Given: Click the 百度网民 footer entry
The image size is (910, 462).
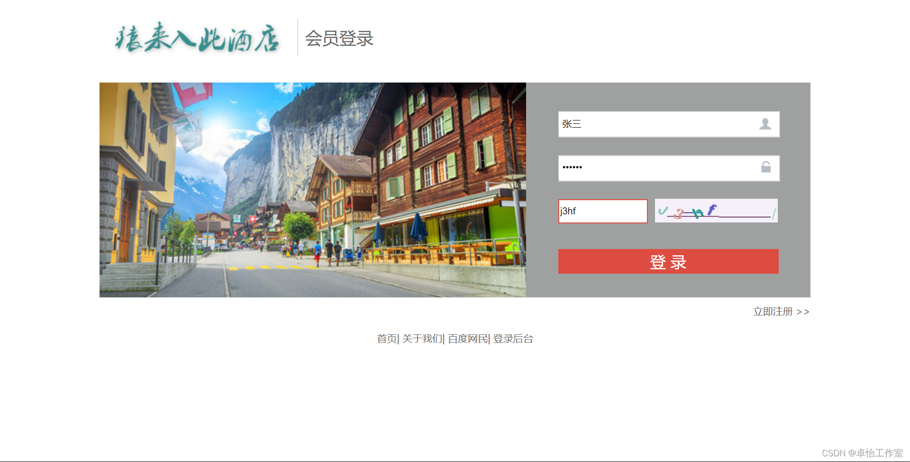Looking at the screenshot, I should [x=467, y=339].
